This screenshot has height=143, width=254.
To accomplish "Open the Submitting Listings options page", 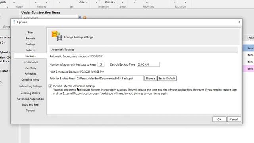I will (x=30, y=86).
